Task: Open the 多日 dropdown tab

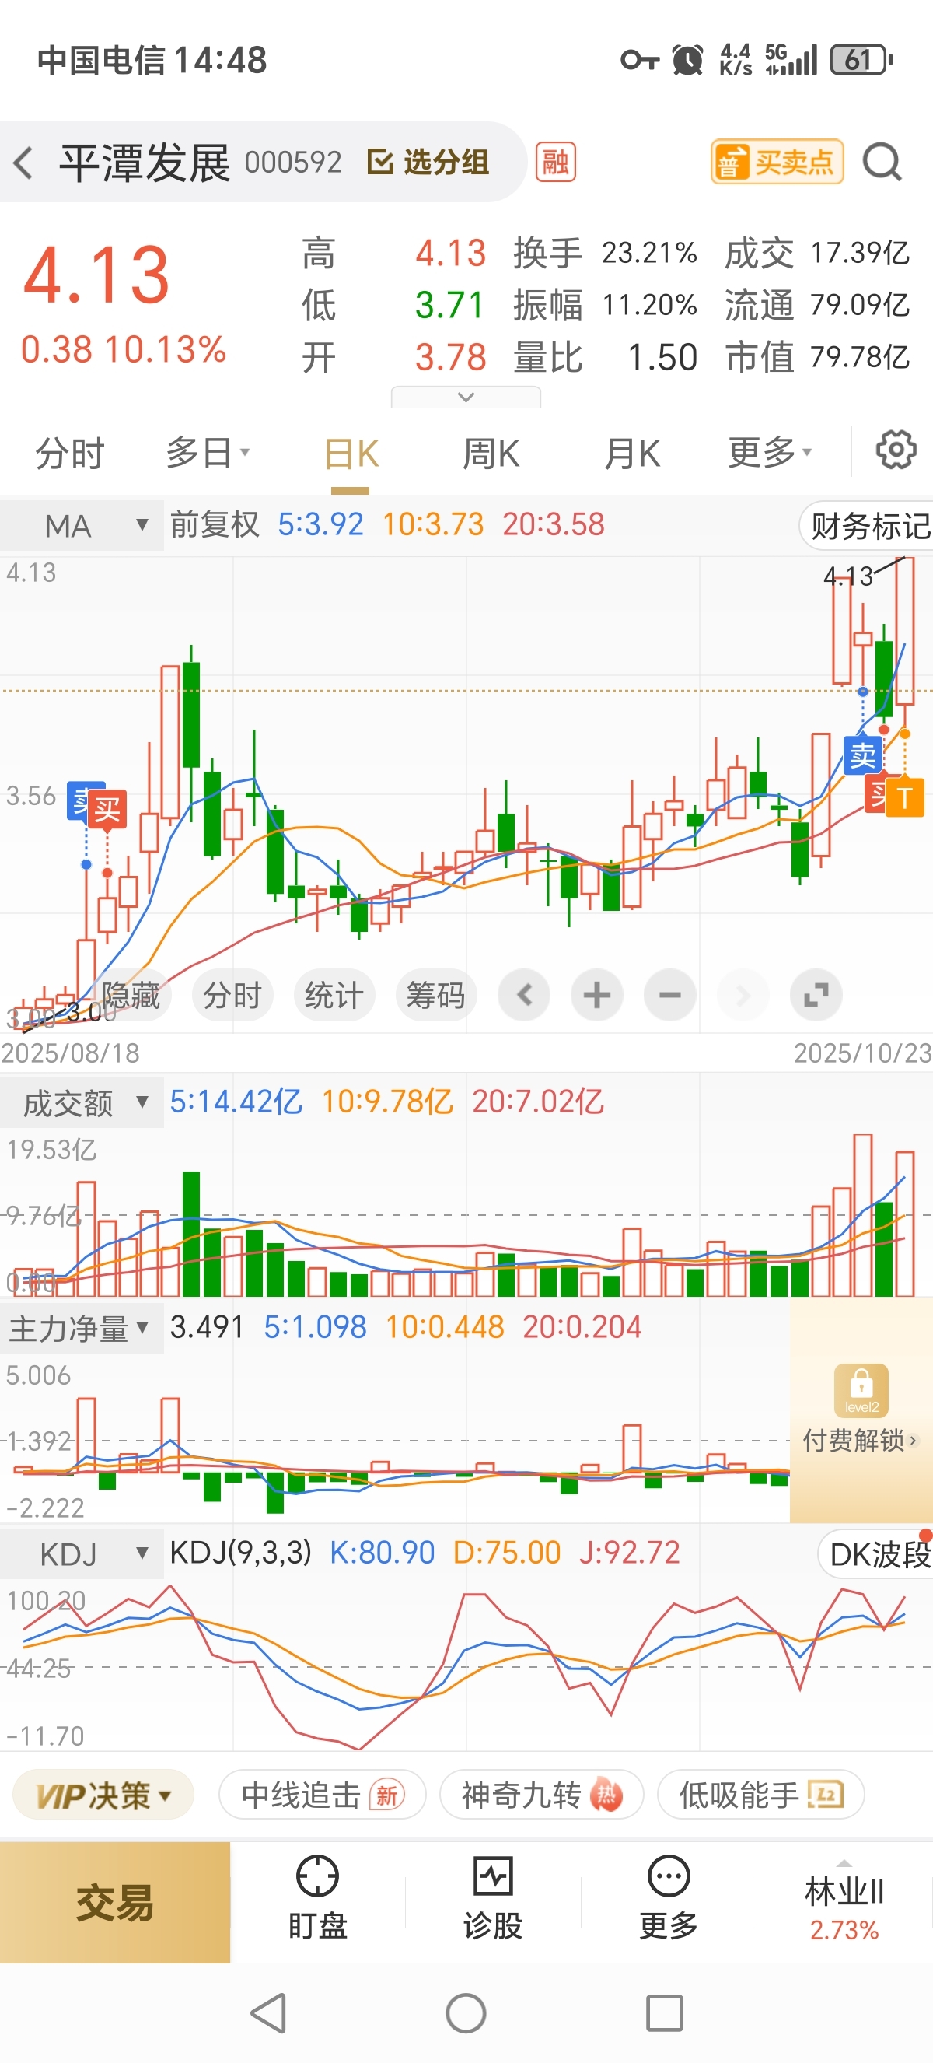Action: click(x=208, y=454)
